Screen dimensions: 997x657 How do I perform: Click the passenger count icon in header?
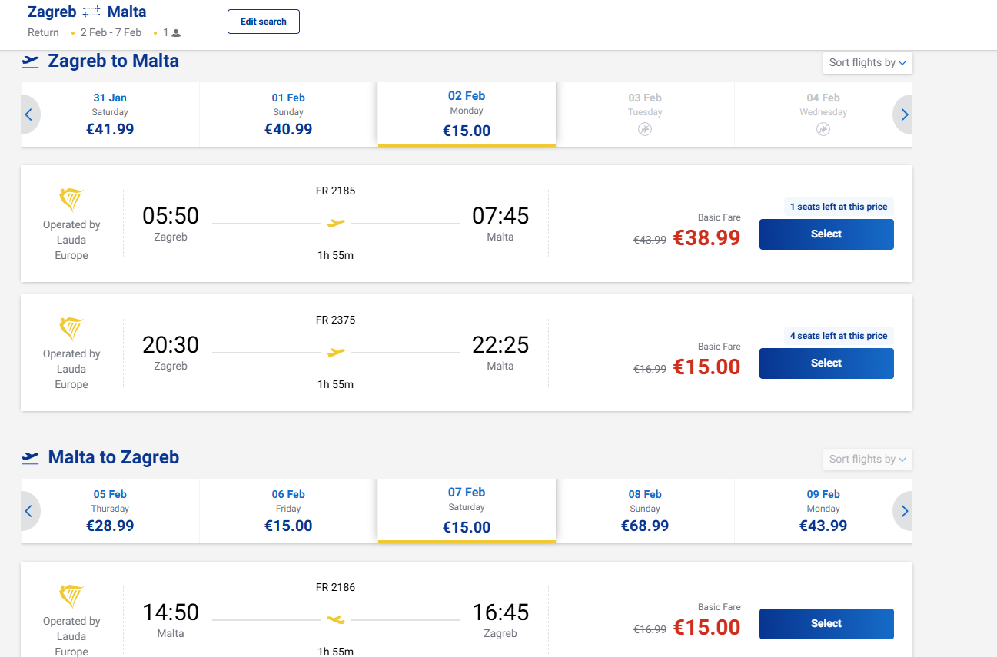pyautogui.click(x=176, y=33)
